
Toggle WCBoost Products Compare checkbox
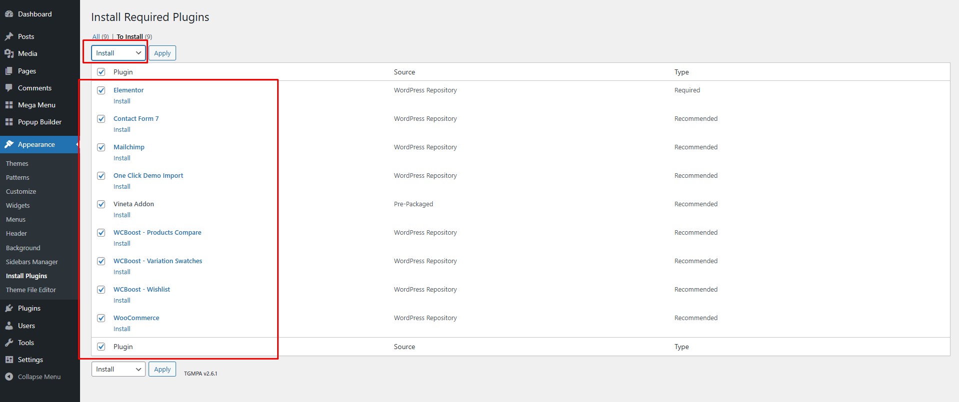(x=101, y=233)
